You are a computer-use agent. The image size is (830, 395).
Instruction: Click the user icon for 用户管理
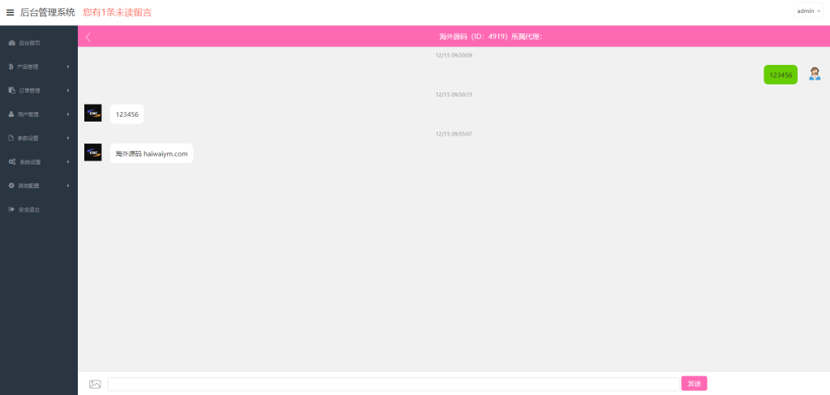click(11, 114)
